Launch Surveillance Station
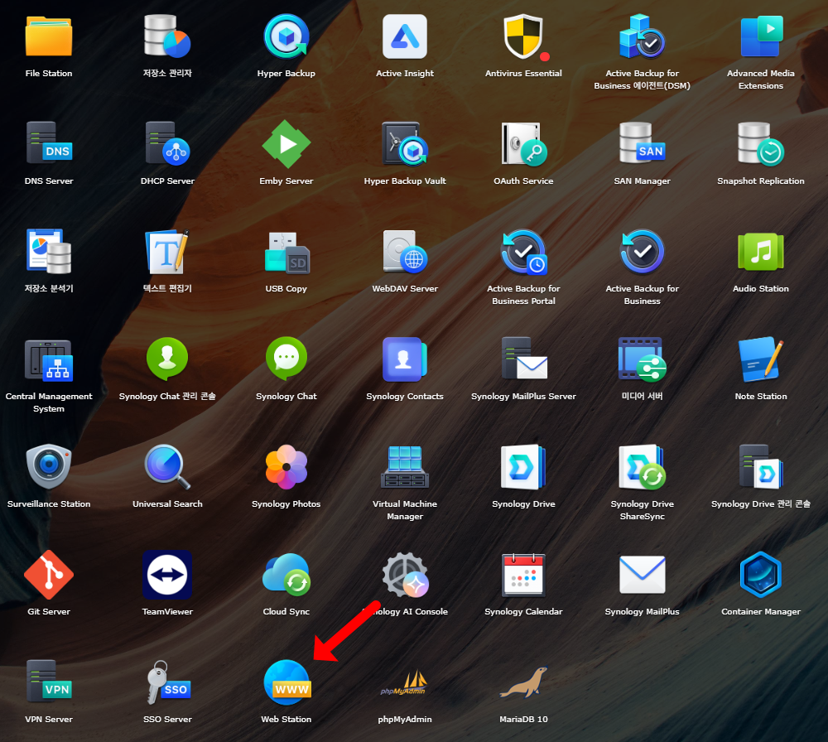 pos(49,467)
